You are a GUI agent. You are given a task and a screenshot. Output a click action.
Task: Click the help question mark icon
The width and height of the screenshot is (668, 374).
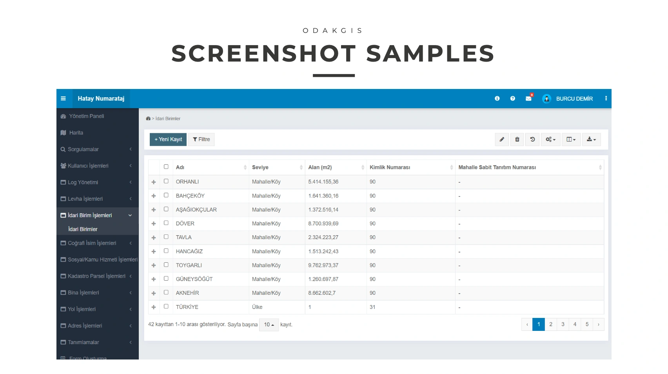coord(512,98)
